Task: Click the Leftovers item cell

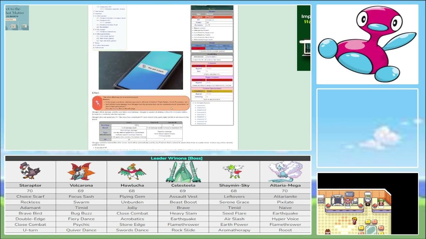Action: [x=234, y=197]
